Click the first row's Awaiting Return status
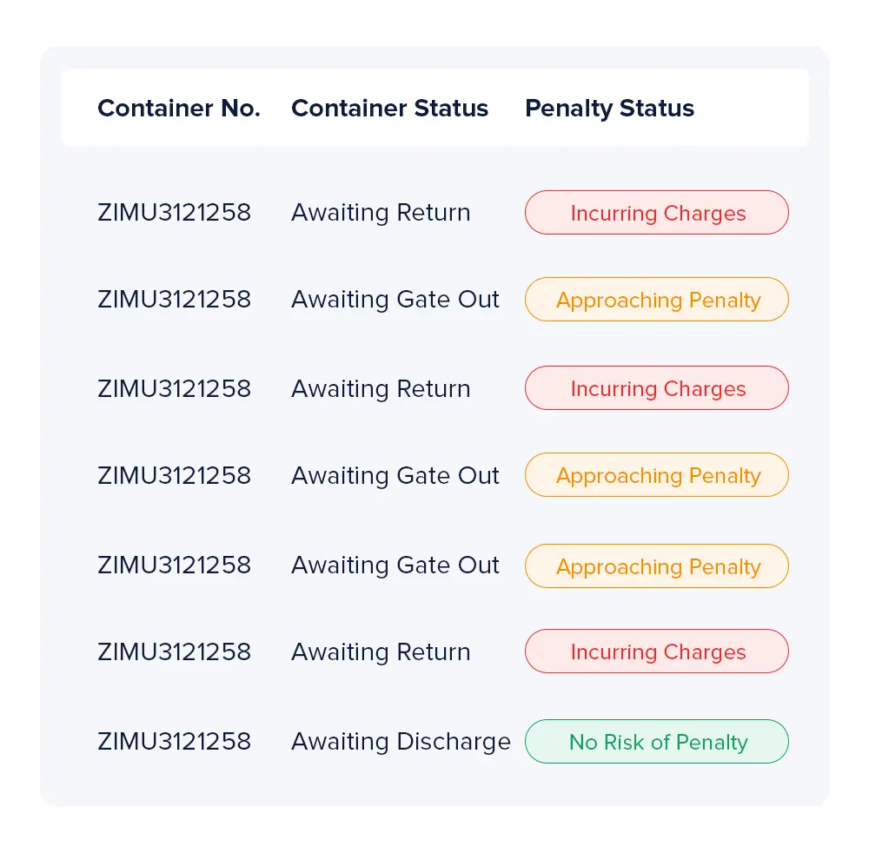Image resolution: width=869 pixels, height=853 pixels. tap(381, 213)
